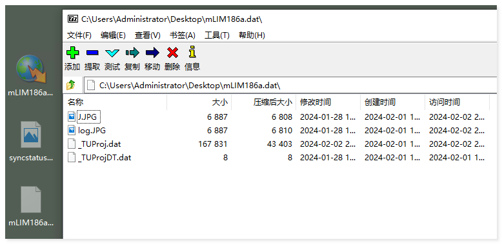
Task: Open the Info (信息) toolbar icon
Action: [192, 52]
